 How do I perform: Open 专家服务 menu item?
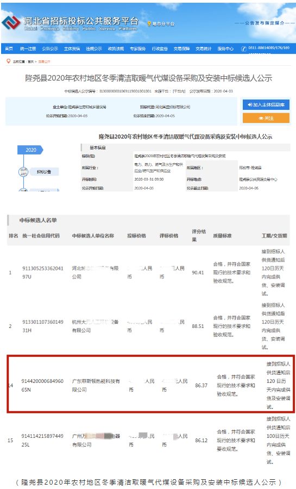click(138, 48)
